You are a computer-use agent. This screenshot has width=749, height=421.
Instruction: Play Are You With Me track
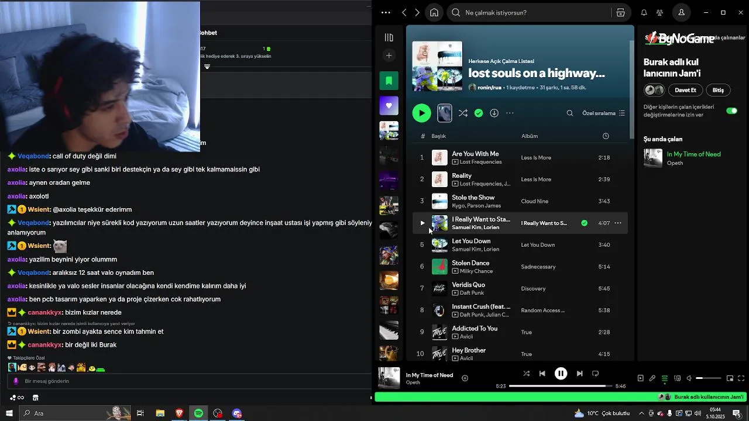[x=421, y=157]
